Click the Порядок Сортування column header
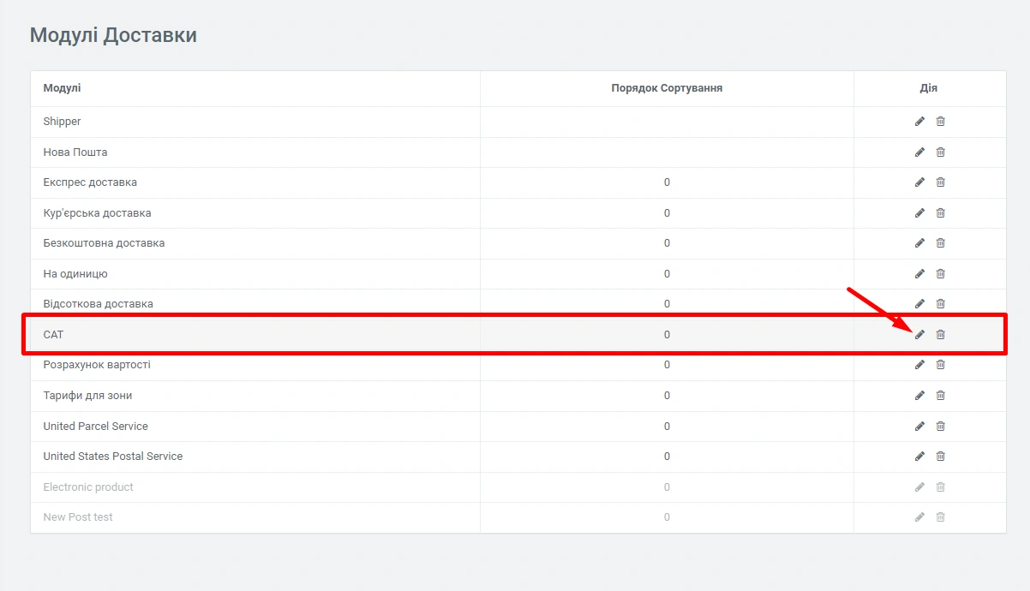The image size is (1030, 591). tap(667, 88)
